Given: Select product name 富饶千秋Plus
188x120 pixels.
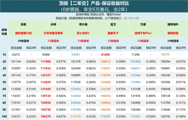Looking at the screenshot, I should click(143, 33).
